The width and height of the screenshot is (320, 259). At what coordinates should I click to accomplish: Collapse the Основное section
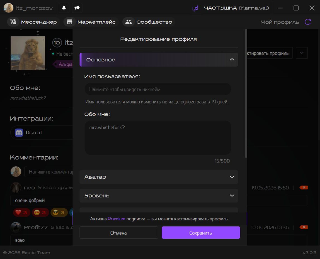(159, 60)
